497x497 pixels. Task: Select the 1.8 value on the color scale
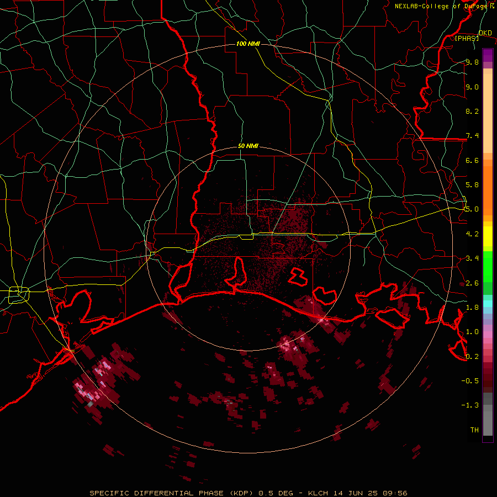tap(472, 307)
